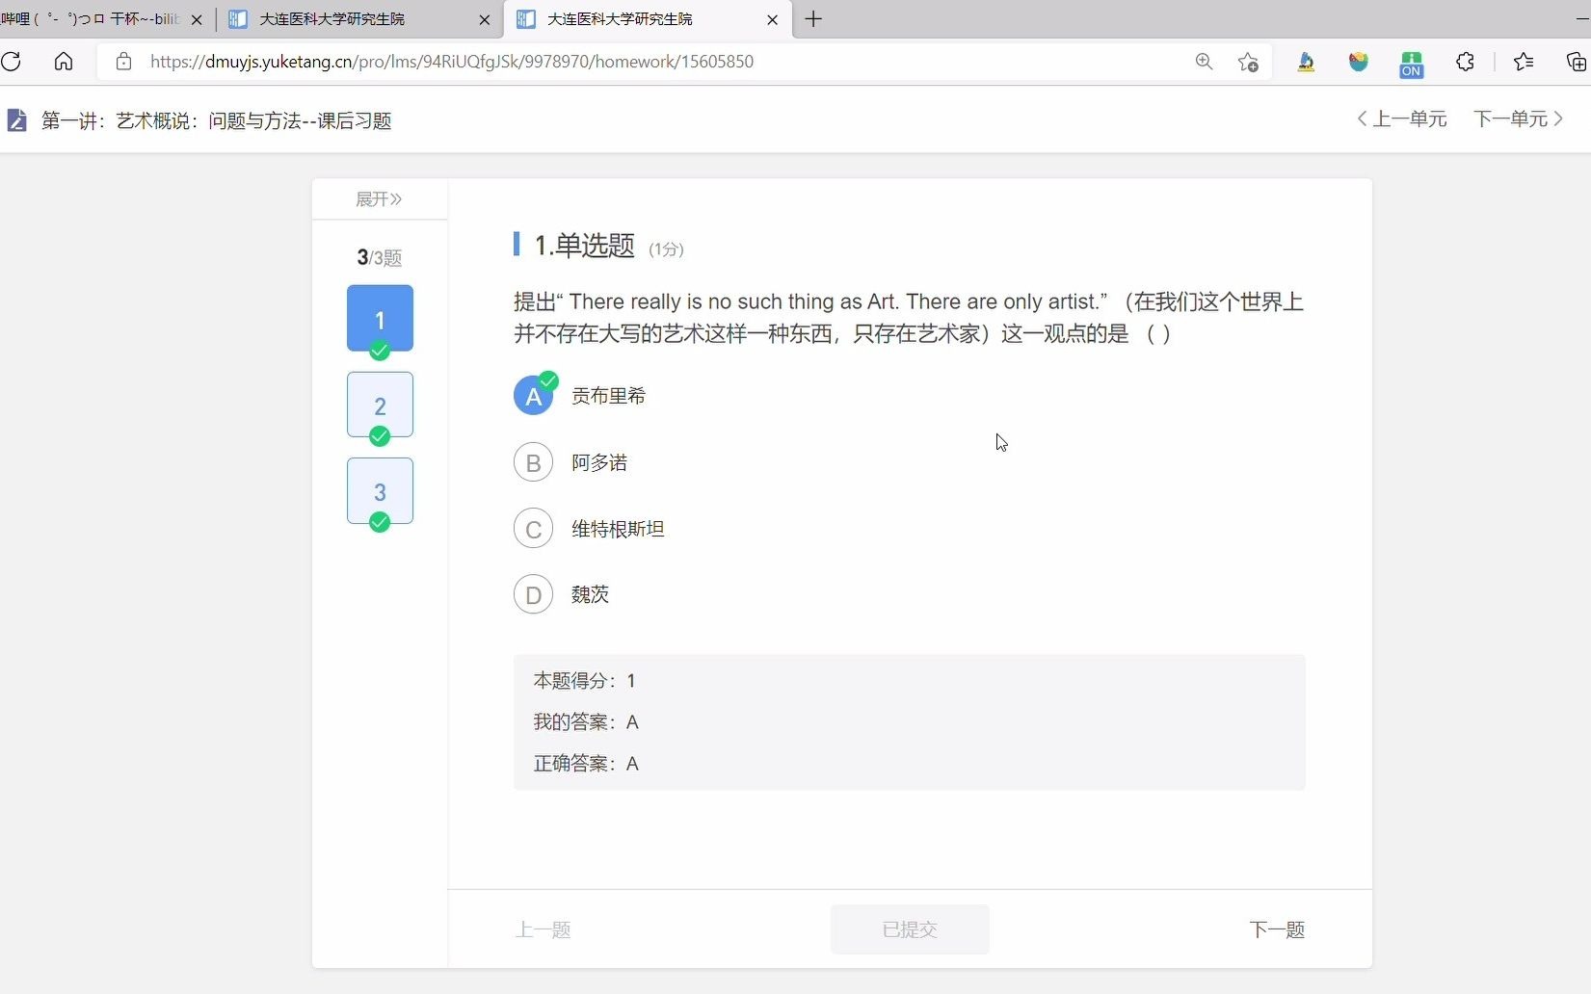Click the 我的答案：A line
Image resolution: width=1591 pixels, height=994 pixels.
[586, 722]
